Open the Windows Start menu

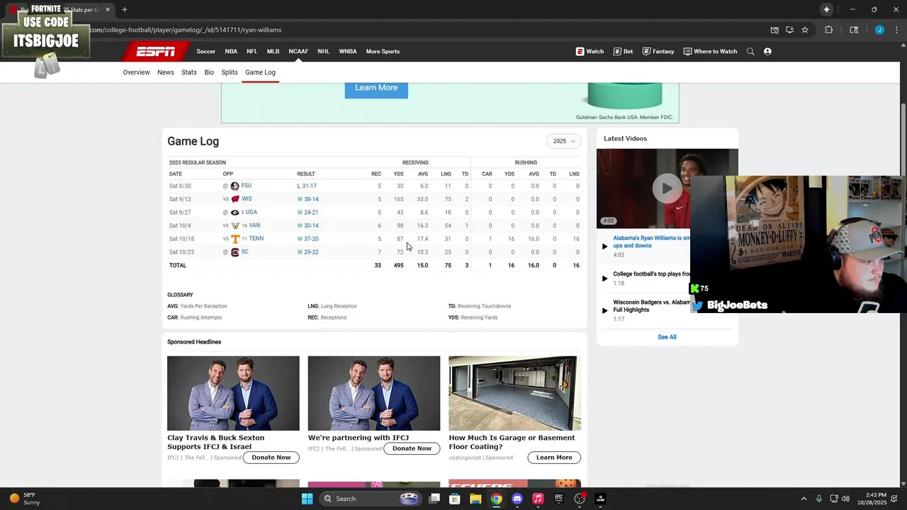[307, 499]
